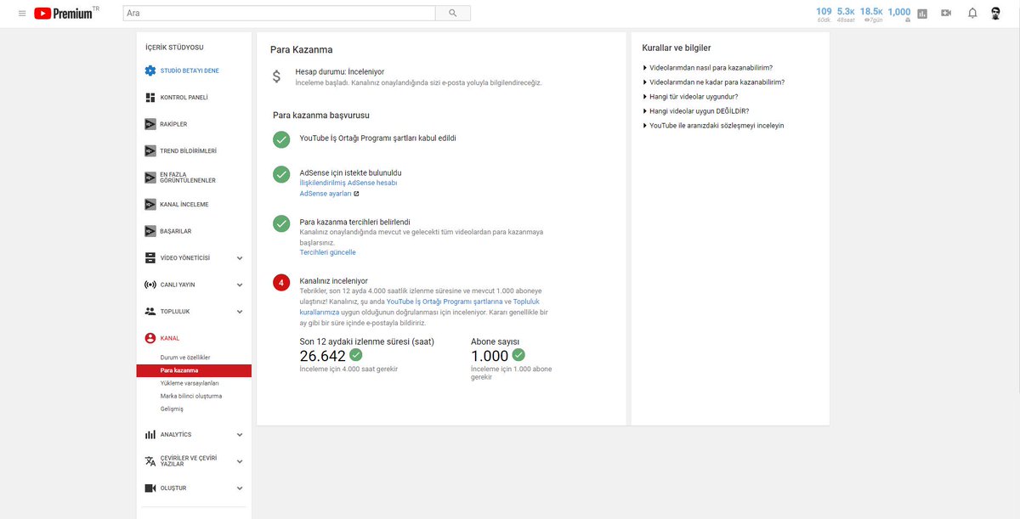Click the En Fazla Görüntülenenler icon
Viewport: 1020px width, 519px height.
point(150,178)
